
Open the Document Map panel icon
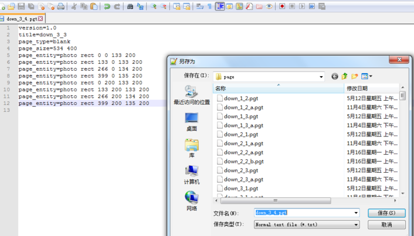239,6
